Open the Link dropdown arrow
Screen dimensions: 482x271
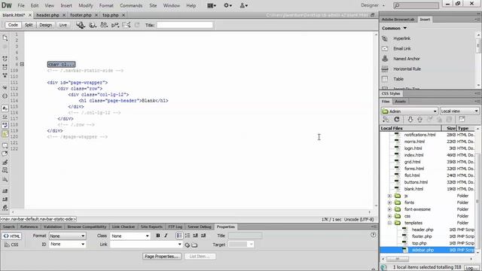click(x=179, y=245)
